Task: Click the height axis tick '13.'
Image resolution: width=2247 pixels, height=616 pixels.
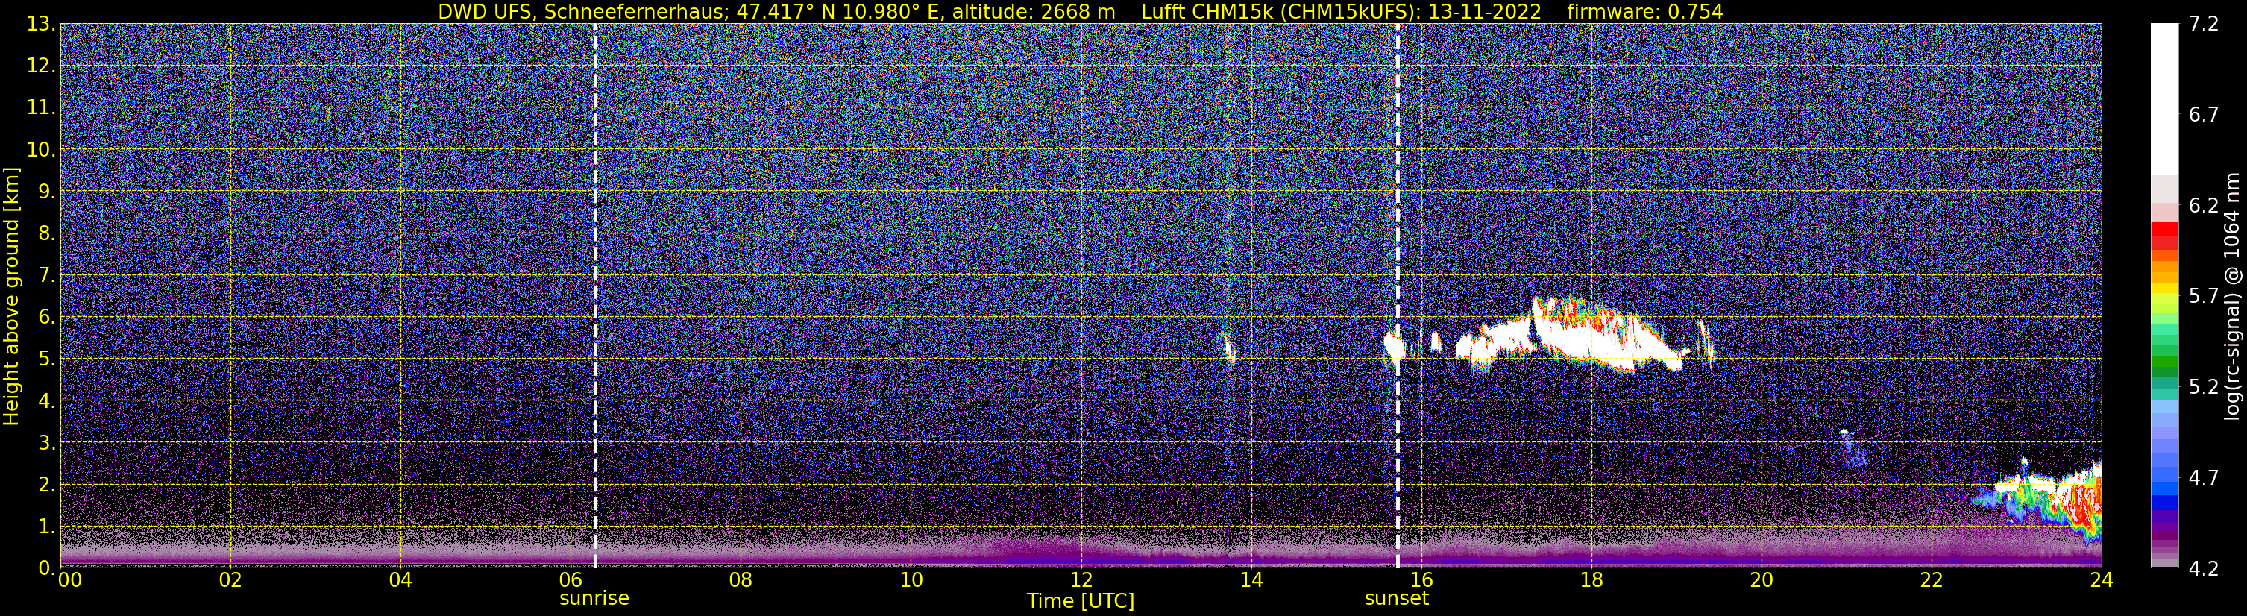Action: pos(41,25)
